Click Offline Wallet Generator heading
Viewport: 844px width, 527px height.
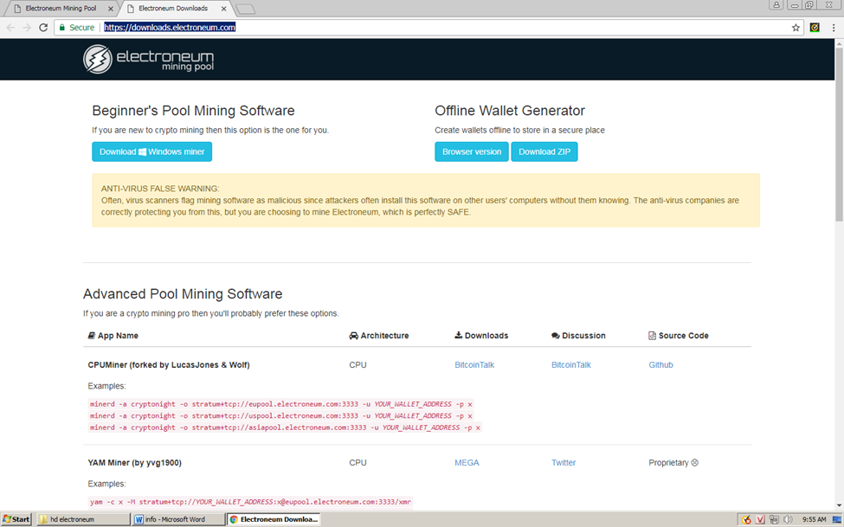pos(510,111)
